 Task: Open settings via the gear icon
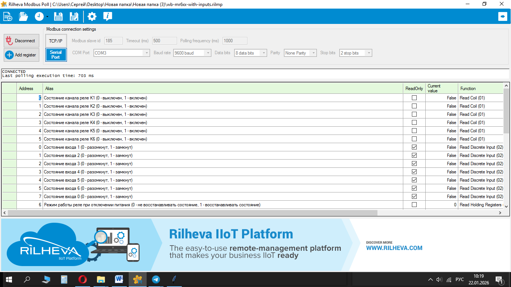pos(92,16)
